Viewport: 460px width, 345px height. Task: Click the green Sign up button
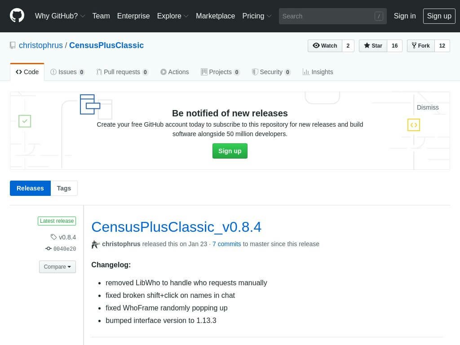(230, 151)
